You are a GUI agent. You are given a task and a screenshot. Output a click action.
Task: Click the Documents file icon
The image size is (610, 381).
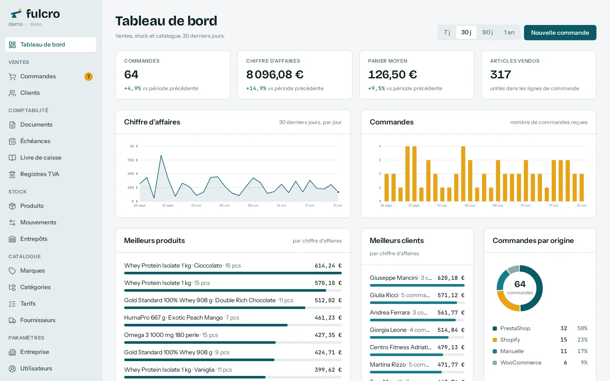coord(12,125)
